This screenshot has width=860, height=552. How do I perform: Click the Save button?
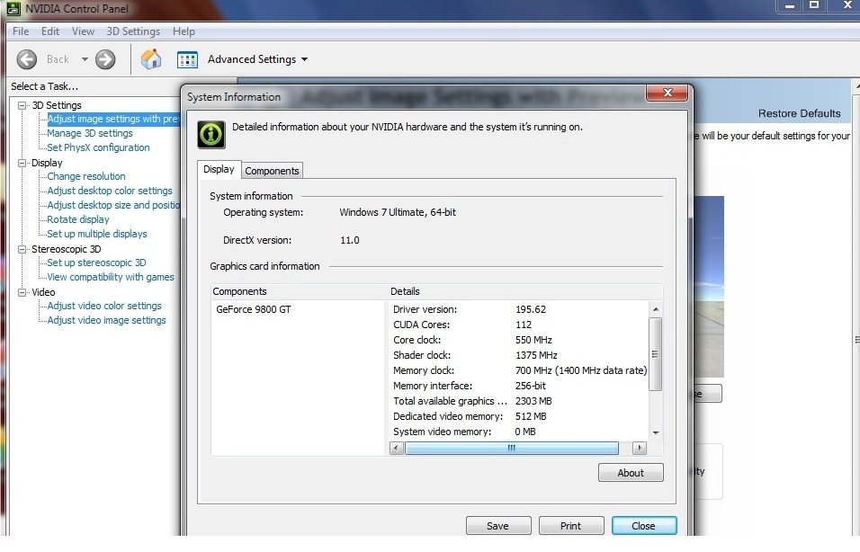[x=498, y=526]
